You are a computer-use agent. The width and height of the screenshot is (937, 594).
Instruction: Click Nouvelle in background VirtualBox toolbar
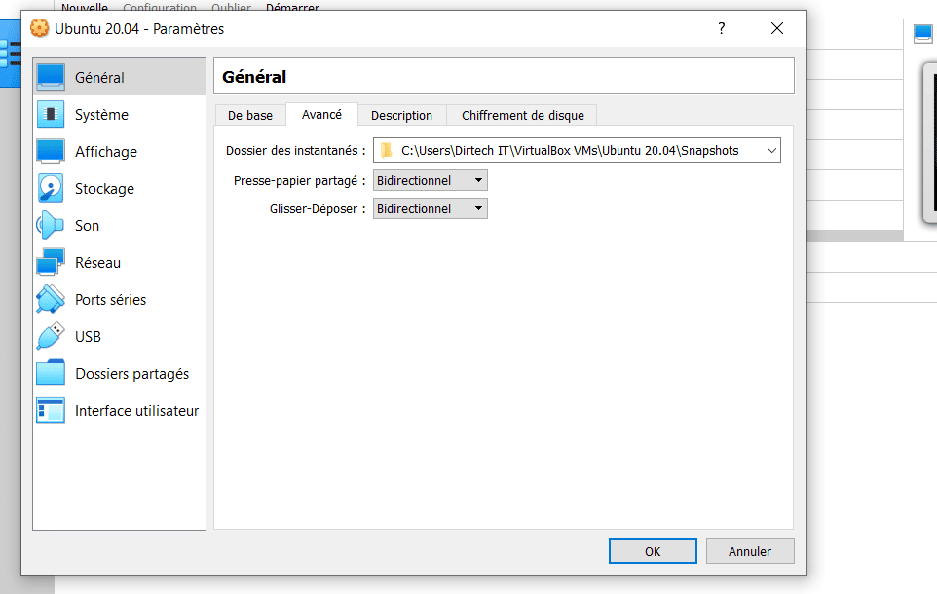85,7
